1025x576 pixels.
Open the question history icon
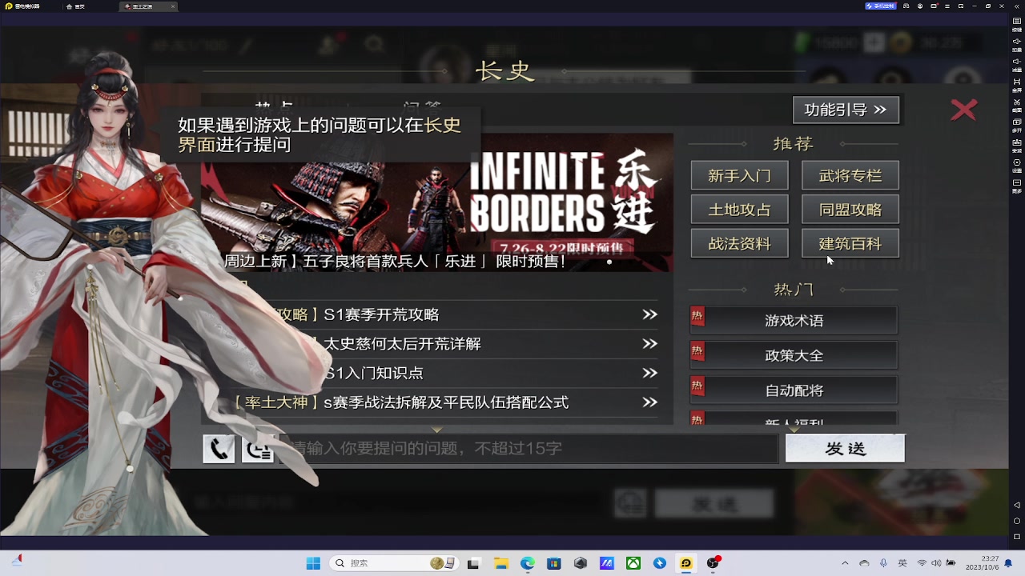pyautogui.click(x=258, y=449)
